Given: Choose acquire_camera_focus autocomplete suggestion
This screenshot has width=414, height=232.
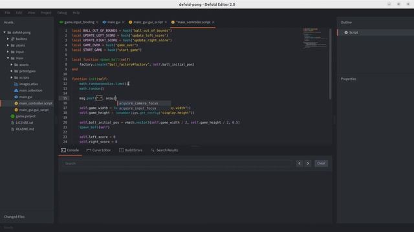Looking at the screenshot, I should click(x=144, y=103).
